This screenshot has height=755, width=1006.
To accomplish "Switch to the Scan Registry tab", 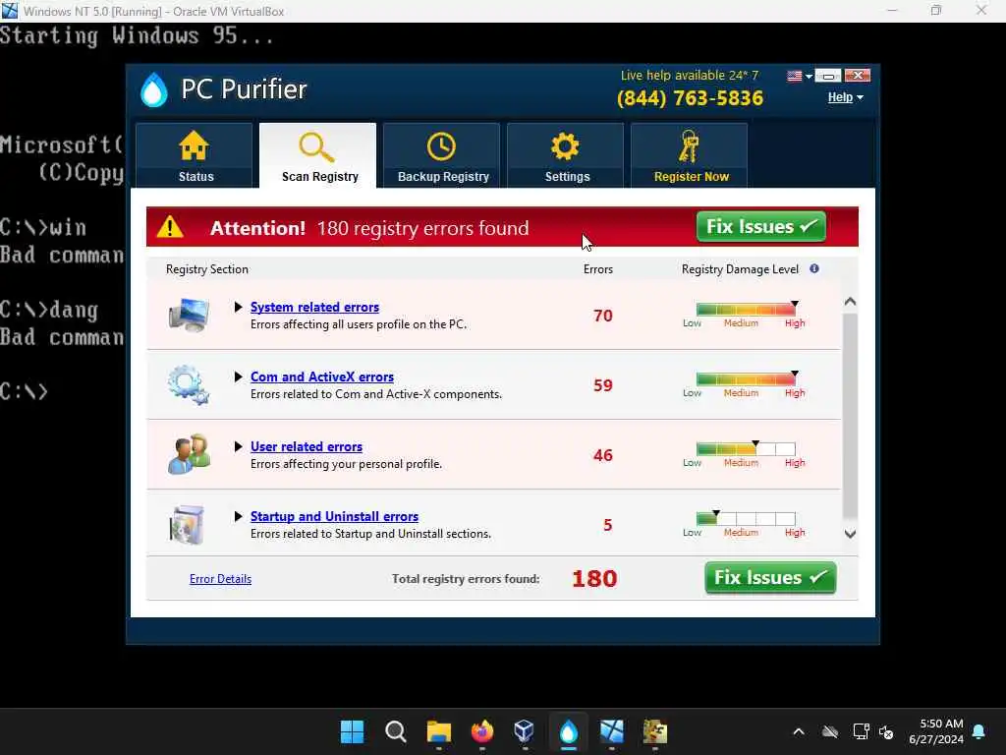I will (x=318, y=155).
